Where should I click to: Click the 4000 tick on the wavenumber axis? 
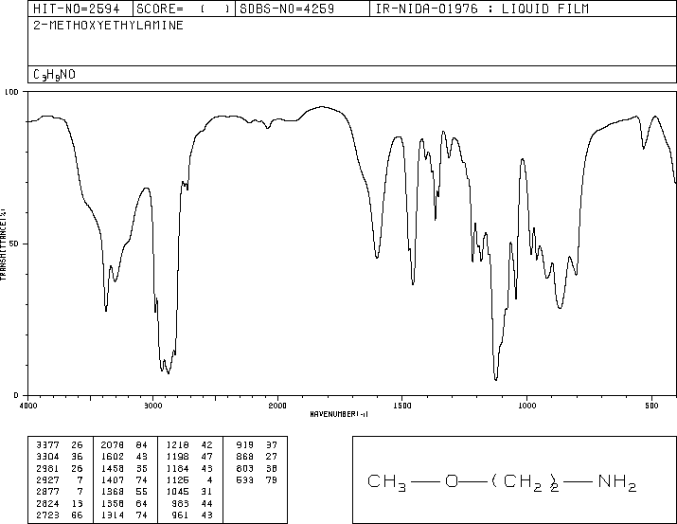click(28, 406)
